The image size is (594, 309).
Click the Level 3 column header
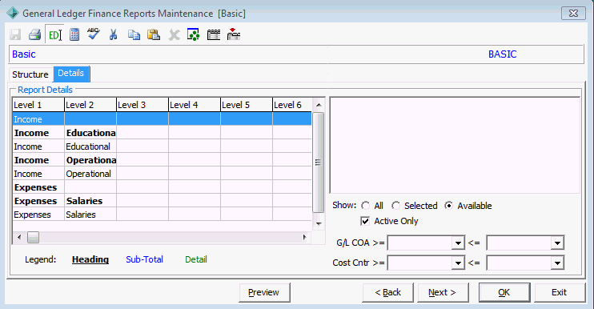tap(142, 105)
